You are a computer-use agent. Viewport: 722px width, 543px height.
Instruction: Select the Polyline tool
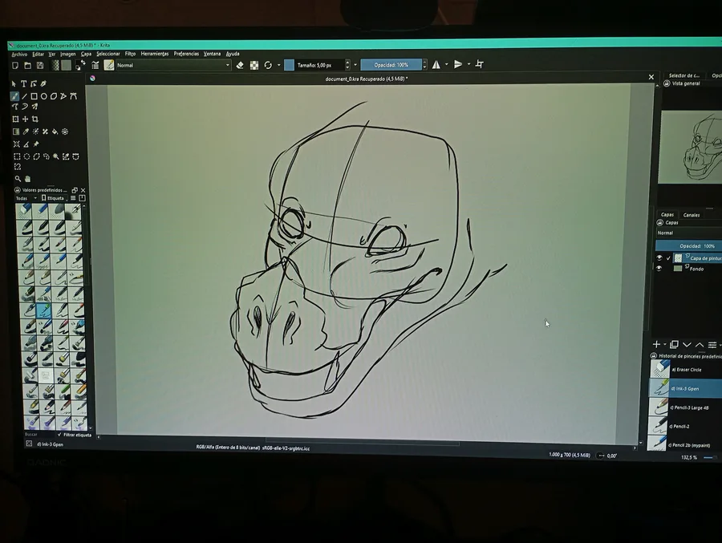[63, 96]
